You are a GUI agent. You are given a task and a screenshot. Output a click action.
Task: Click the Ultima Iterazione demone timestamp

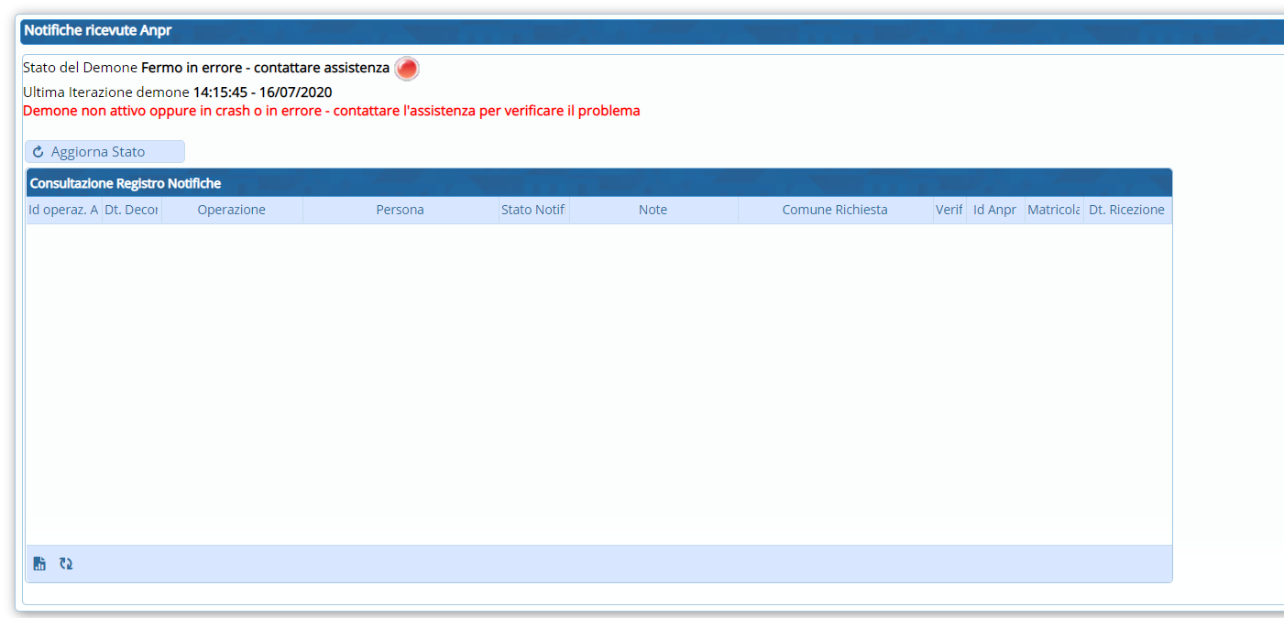[x=262, y=92]
